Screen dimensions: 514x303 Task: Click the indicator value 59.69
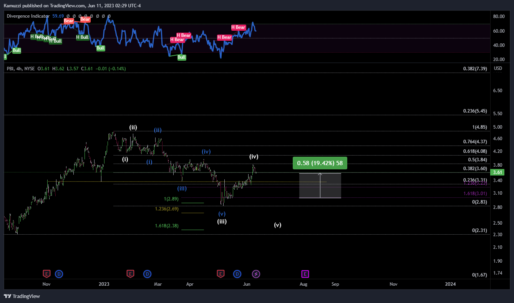pos(58,16)
